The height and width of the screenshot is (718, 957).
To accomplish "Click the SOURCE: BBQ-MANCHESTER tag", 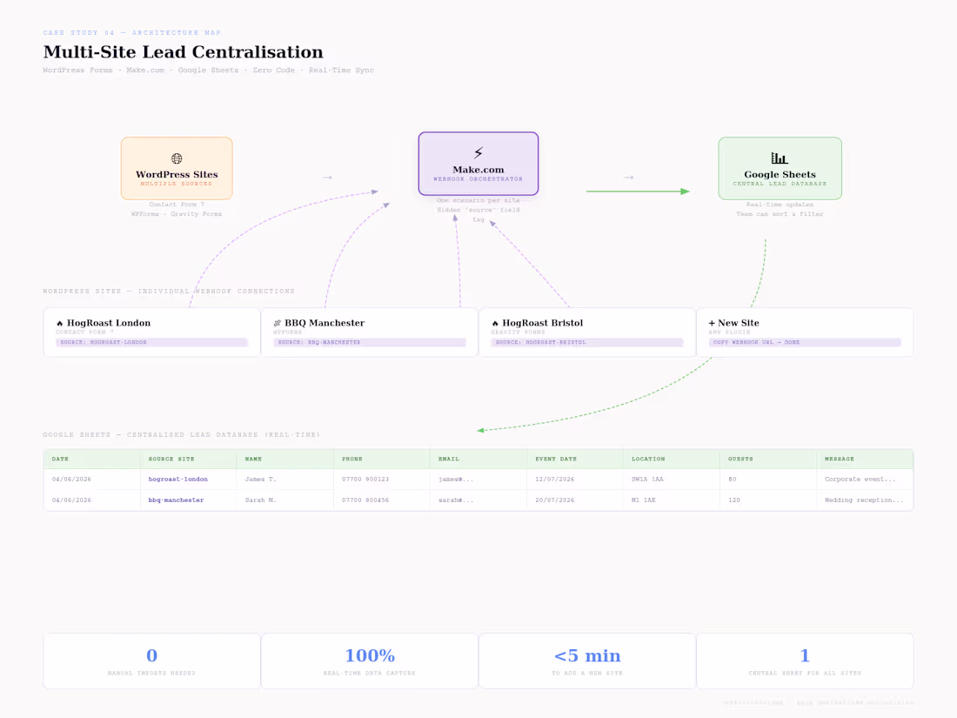I will 369,343.
